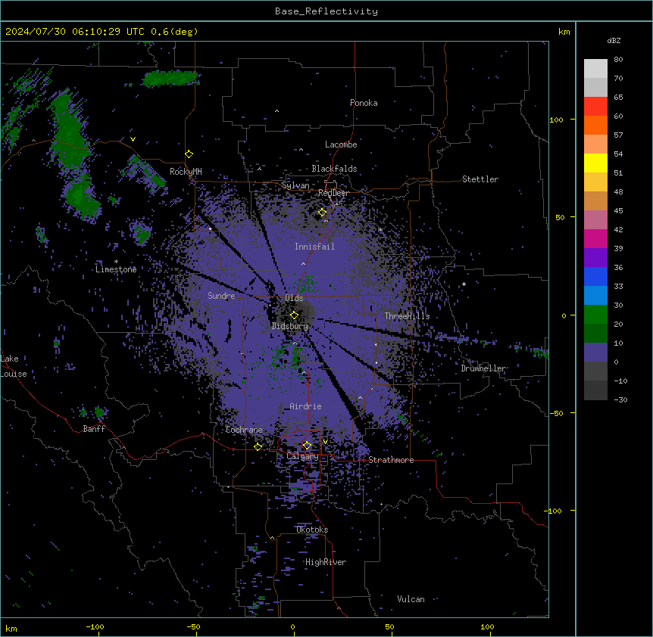
Task: Click the Sundre town label
Action: (221, 296)
